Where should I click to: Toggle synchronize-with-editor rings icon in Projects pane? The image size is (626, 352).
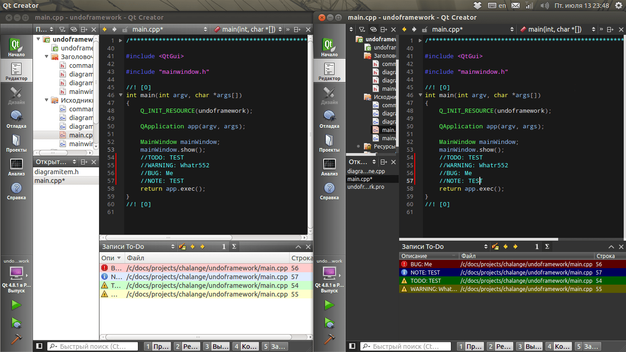pos(73,29)
